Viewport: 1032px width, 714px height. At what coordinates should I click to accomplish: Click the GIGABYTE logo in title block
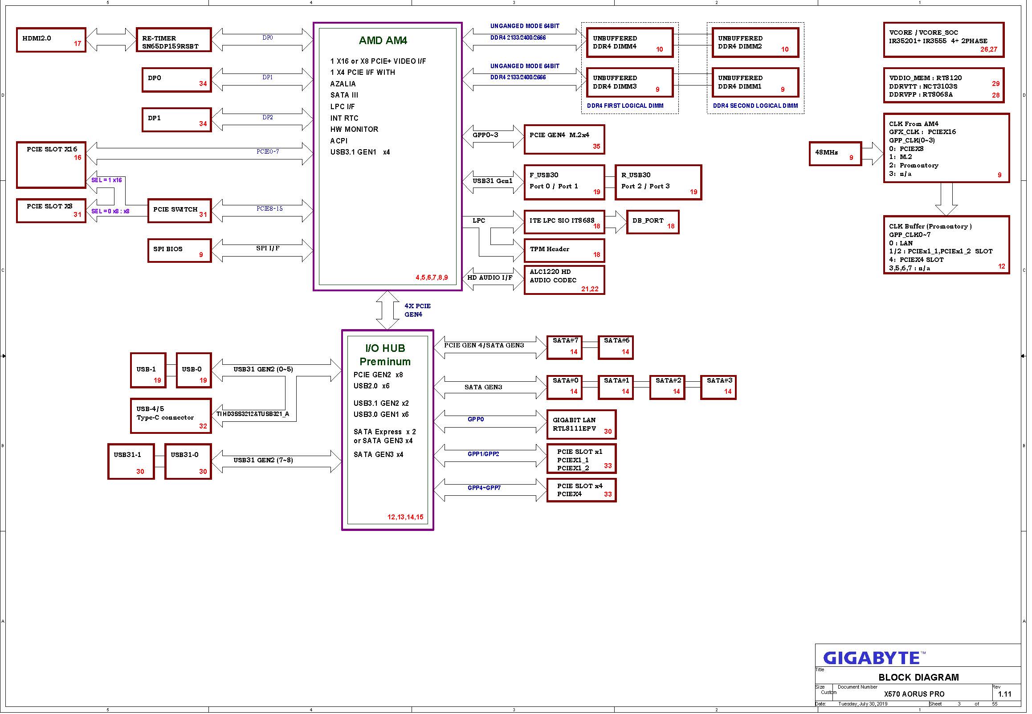click(x=874, y=658)
